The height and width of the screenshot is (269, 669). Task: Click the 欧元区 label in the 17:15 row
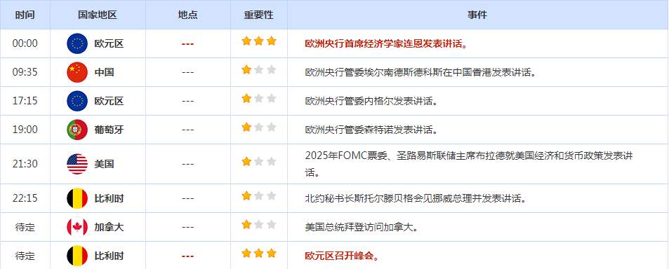pyautogui.click(x=109, y=102)
